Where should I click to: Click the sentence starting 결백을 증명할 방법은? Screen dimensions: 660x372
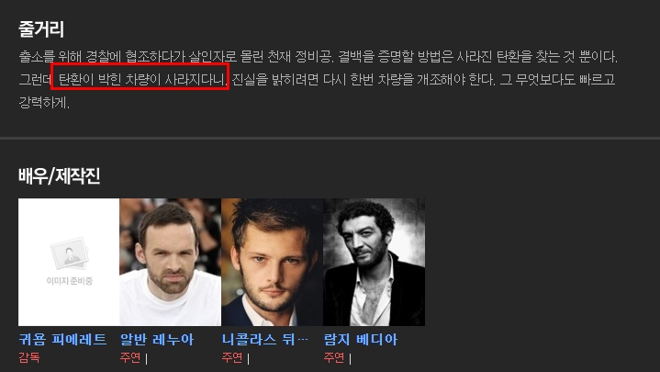[477, 56]
